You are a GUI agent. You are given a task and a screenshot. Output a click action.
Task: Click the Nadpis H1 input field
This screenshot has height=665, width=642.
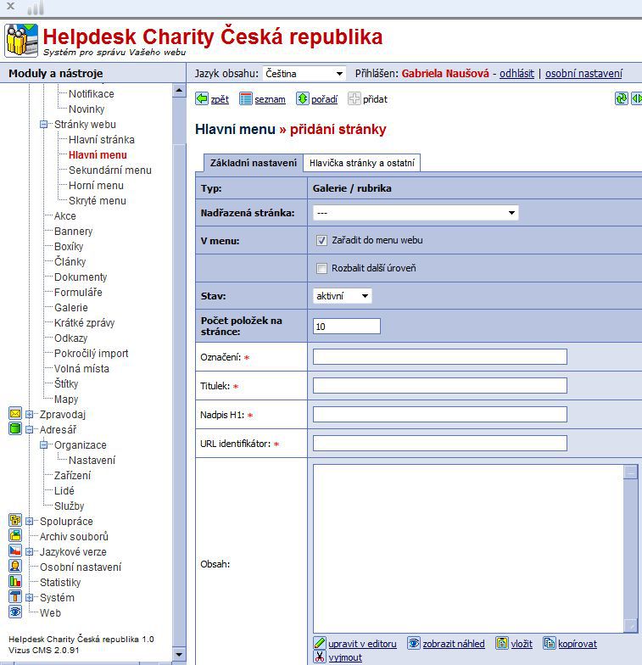coord(439,414)
